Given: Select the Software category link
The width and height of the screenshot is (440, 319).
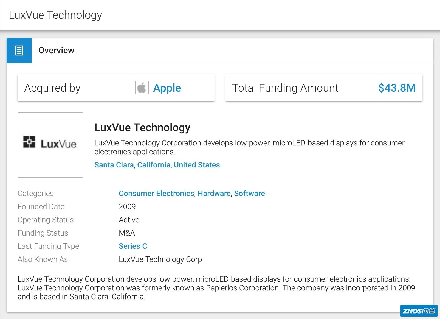Looking at the screenshot, I should (x=249, y=193).
